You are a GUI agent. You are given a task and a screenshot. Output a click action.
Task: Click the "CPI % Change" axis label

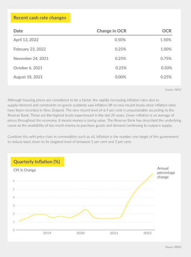point(25,170)
